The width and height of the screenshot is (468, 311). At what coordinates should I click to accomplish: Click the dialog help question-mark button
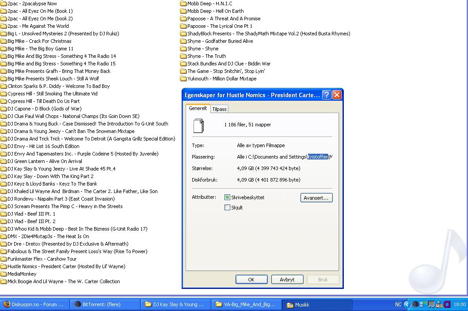pyautogui.click(x=327, y=95)
